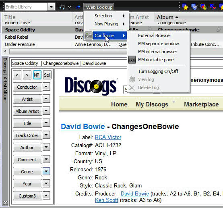Click the next (>) button
Image resolution: width=223 pixels, height=208 pixels.
click(x=27, y=75)
